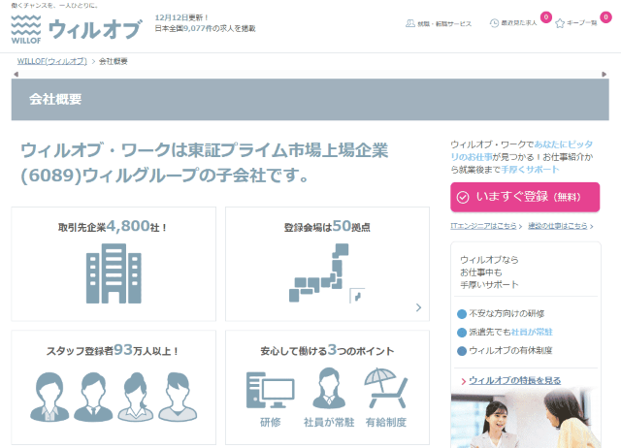Click the 社員が常駐 label in points card
Viewport: 621px width, 448px height.
[329, 422]
